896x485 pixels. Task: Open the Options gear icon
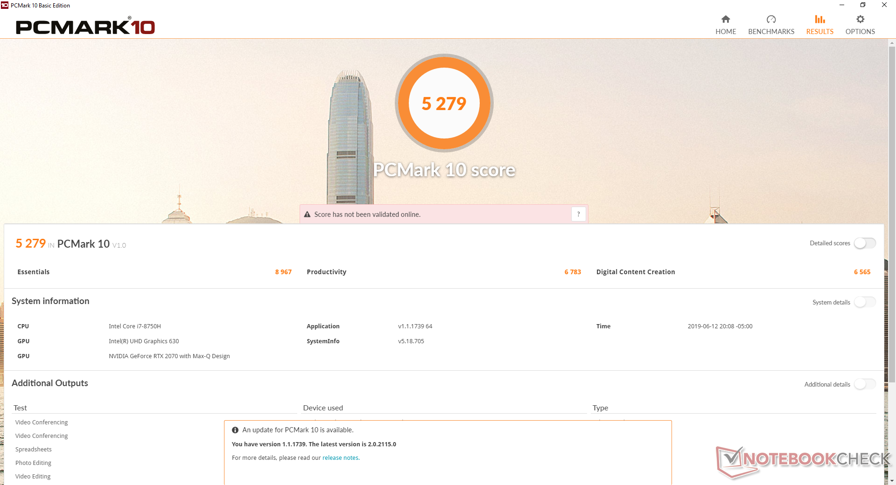(861, 19)
